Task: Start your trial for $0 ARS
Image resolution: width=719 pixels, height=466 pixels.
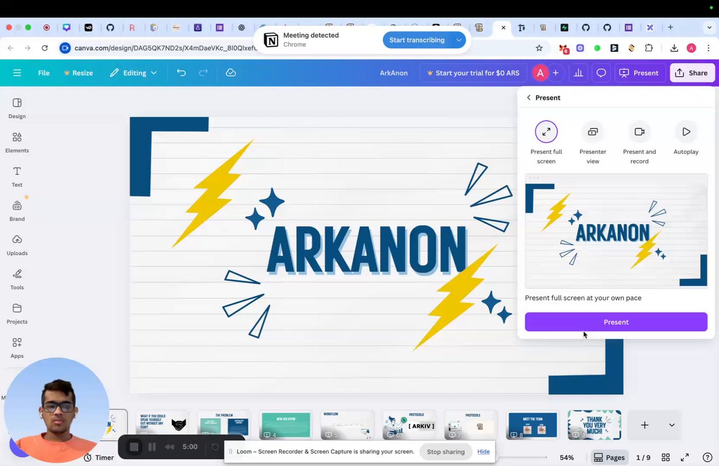Action: [473, 73]
